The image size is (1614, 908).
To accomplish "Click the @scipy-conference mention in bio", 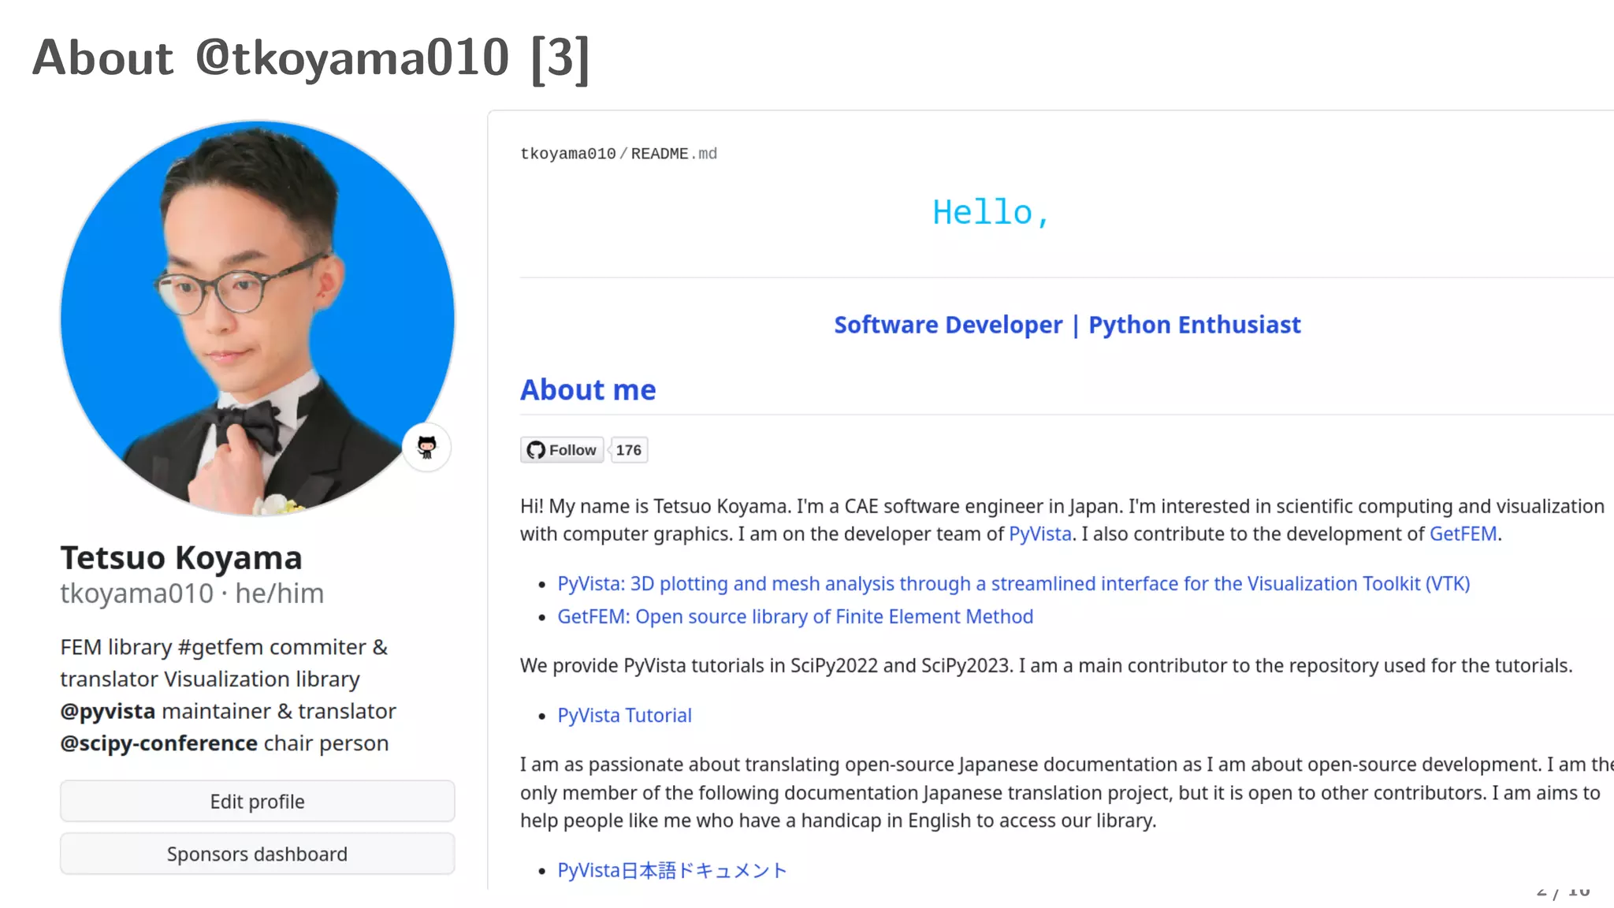I will (159, 743).
